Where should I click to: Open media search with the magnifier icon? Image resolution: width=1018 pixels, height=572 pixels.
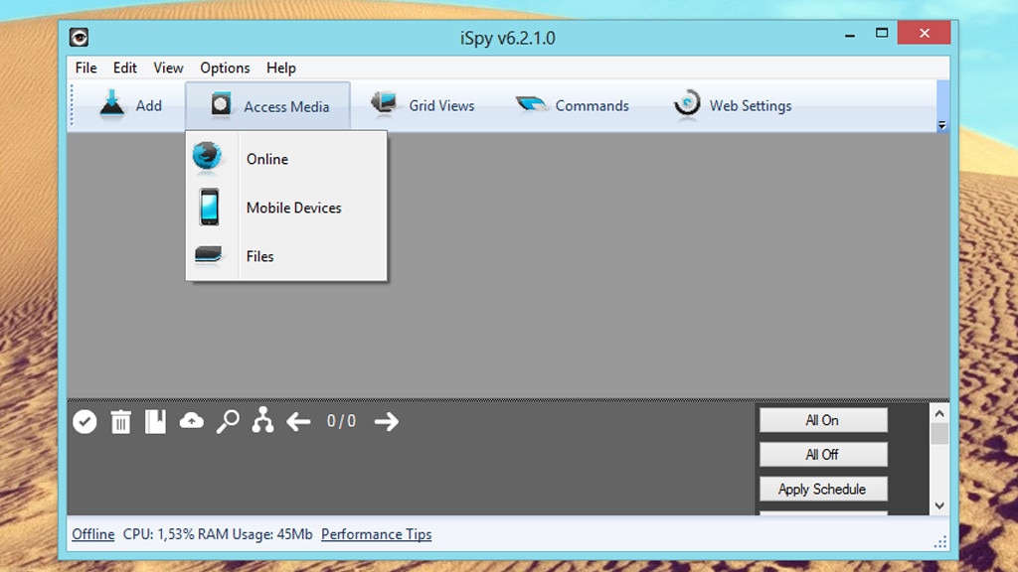coord(227,421)
